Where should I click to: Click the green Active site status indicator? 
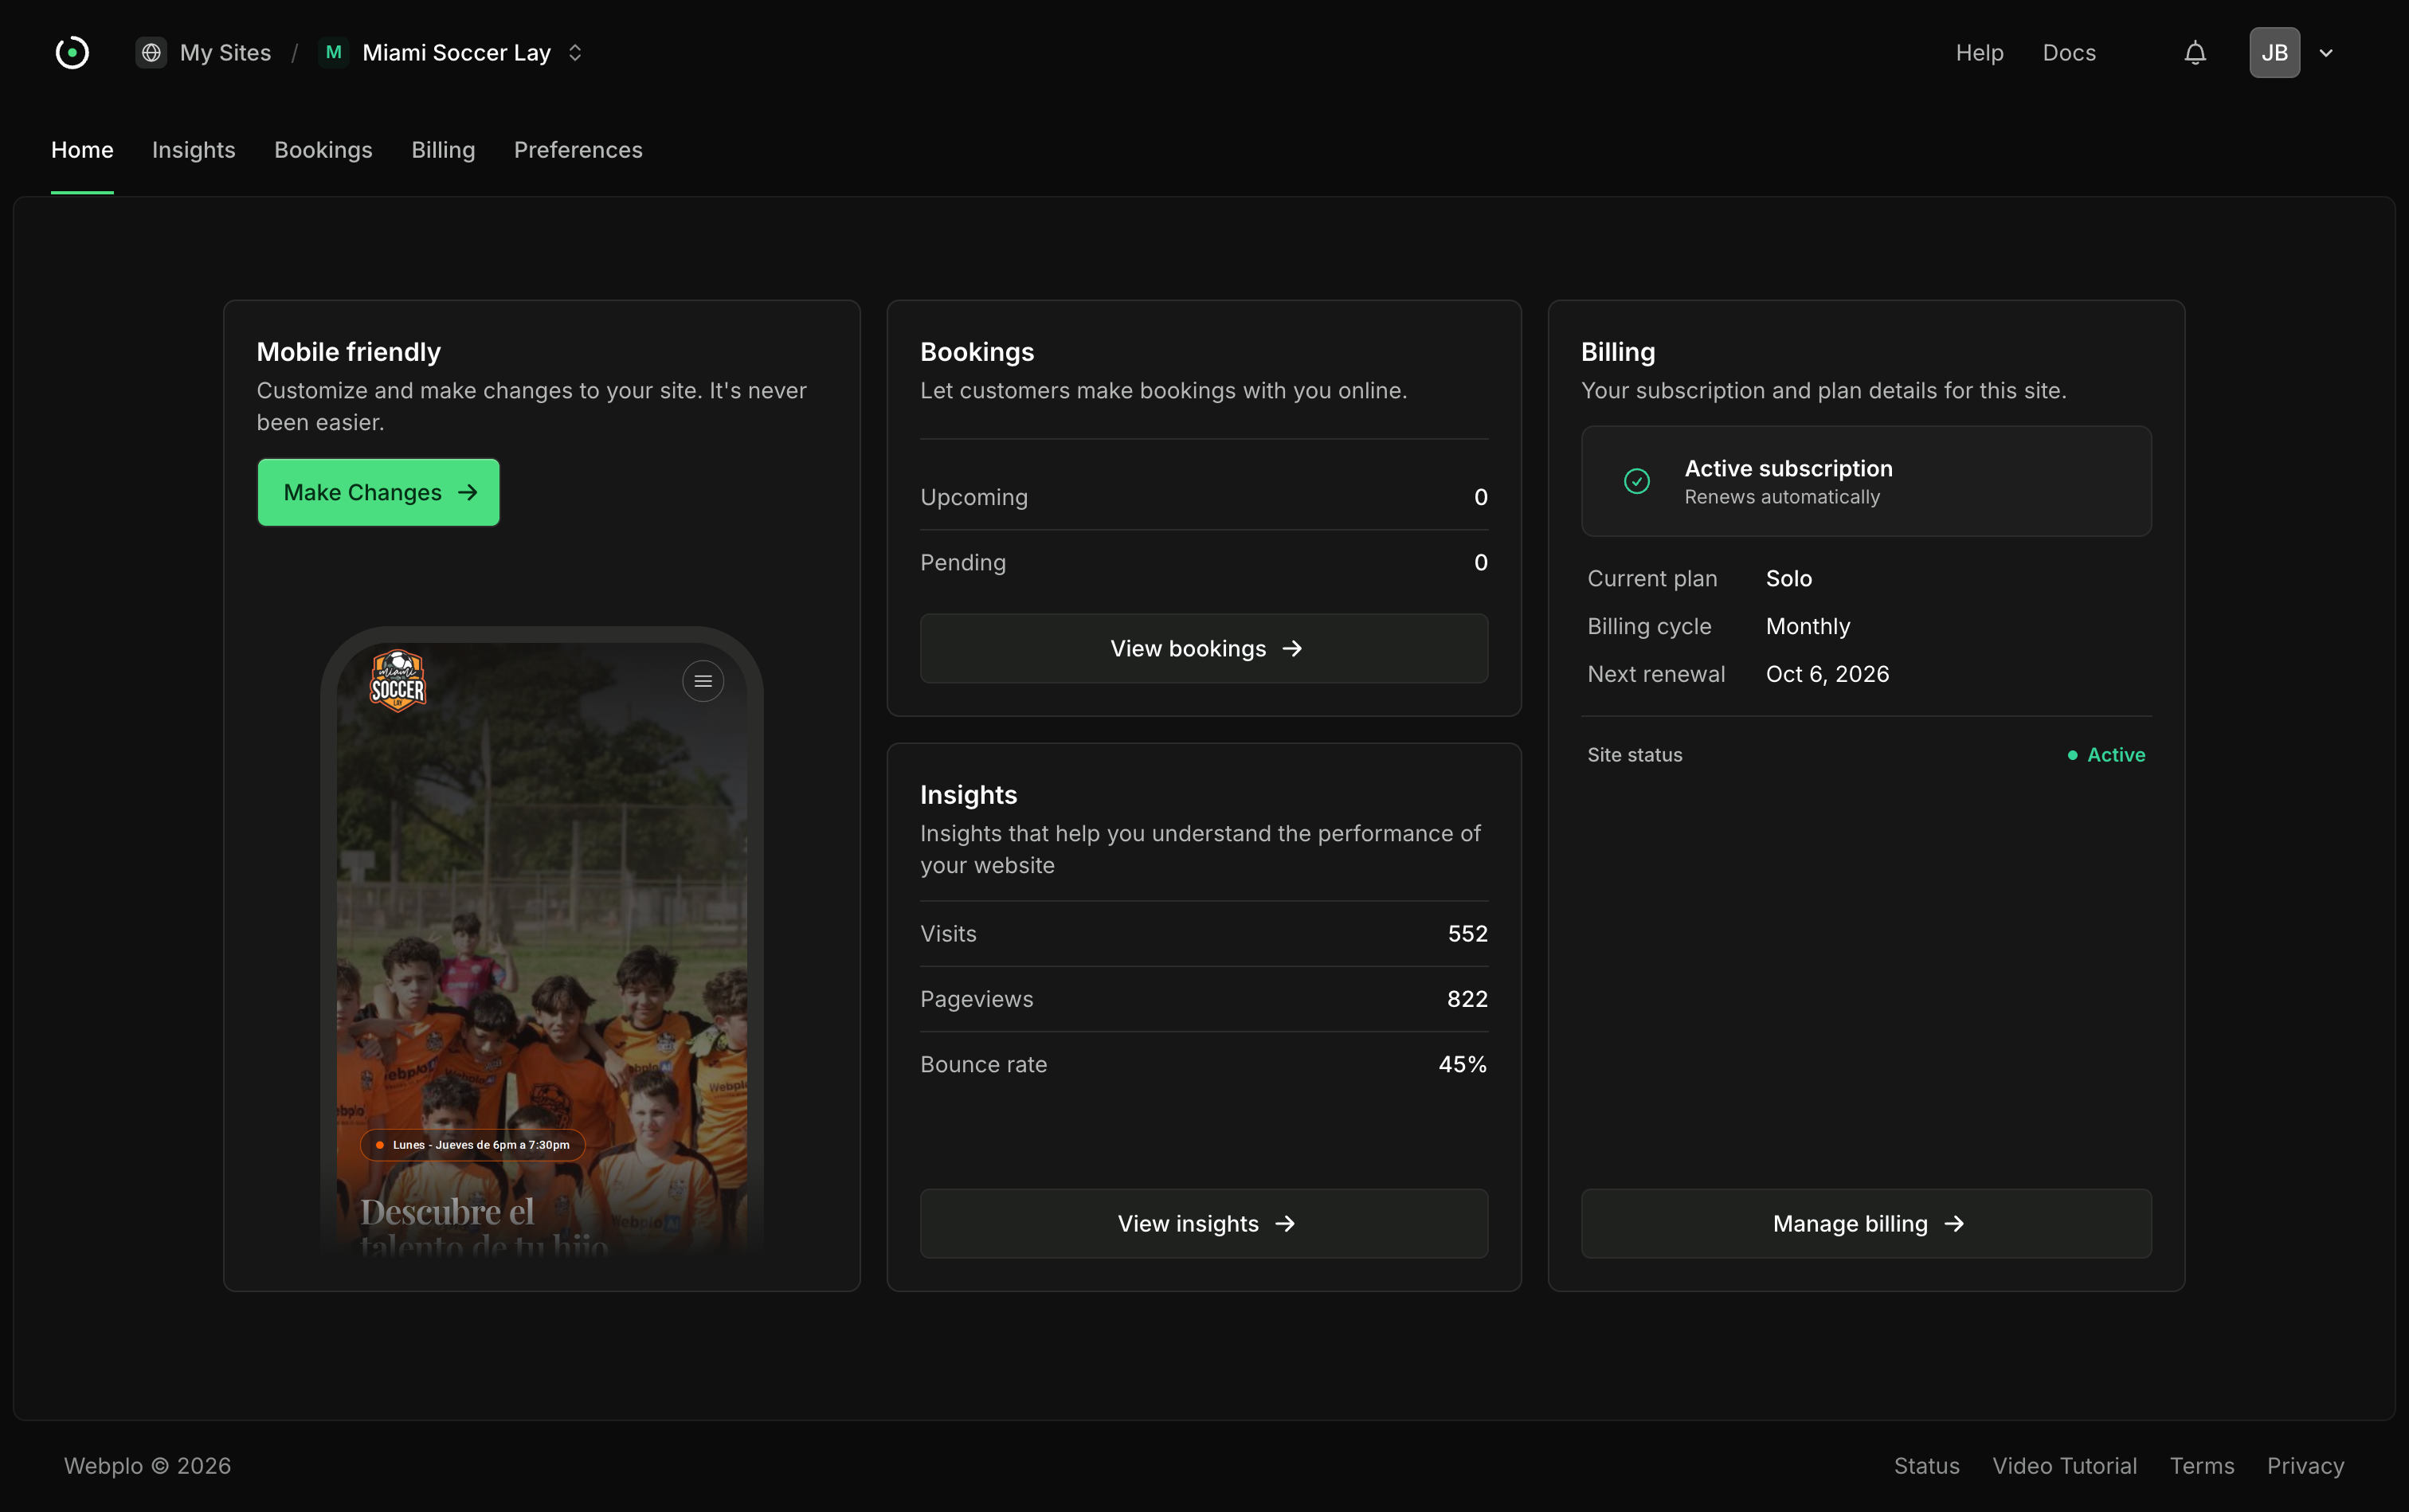click(x=2106, y=755)
